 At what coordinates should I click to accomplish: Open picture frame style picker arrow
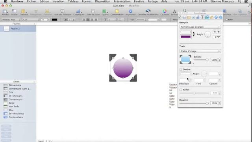pos(193,64)
